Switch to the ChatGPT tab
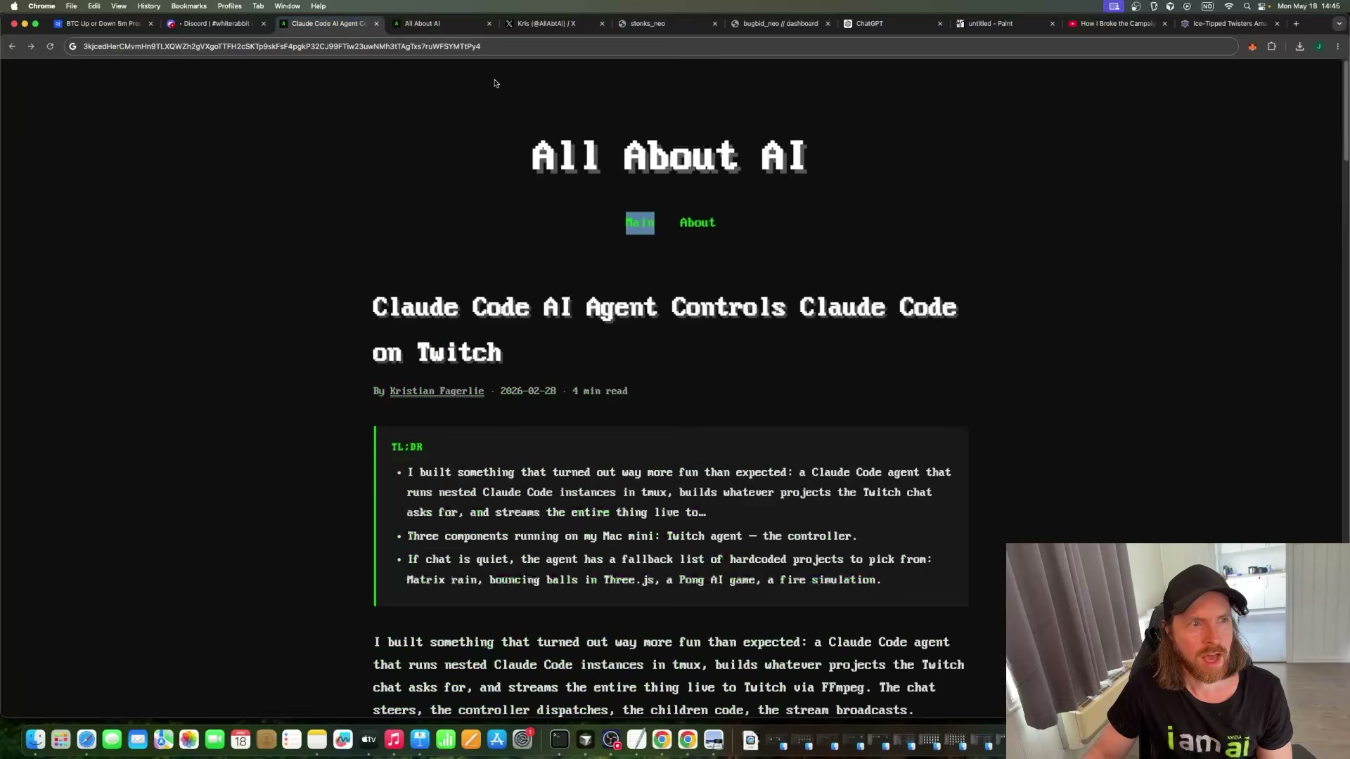Viewport: 1350px width, 759px height. click(893, 23)
